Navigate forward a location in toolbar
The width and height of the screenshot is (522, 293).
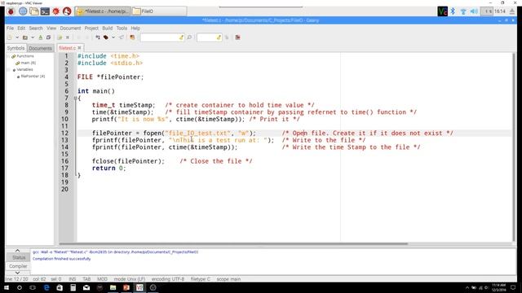tap(87, 37)
